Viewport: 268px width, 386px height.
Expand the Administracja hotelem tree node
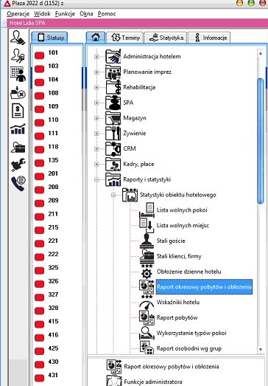point(96,57)
